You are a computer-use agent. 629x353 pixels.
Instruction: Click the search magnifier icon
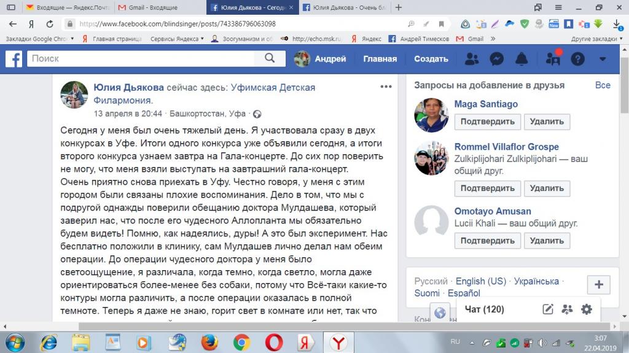click(270, 58)
